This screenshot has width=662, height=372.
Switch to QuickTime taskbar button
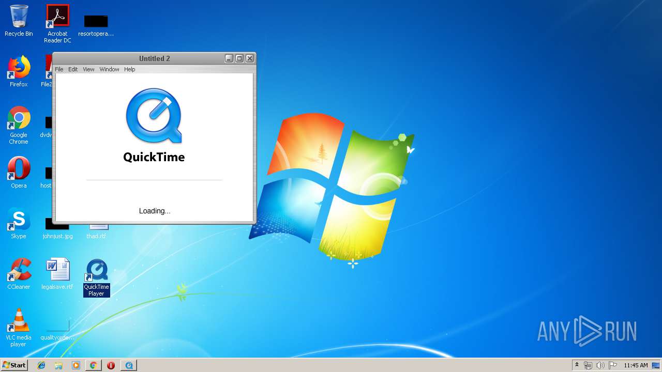(129, 365)
